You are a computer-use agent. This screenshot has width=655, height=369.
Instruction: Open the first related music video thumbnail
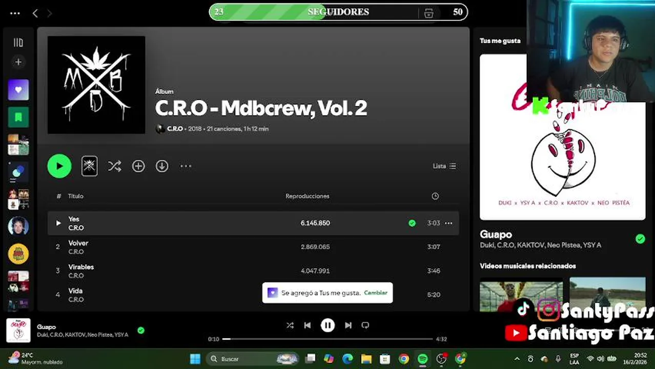(x=521, y=295)
